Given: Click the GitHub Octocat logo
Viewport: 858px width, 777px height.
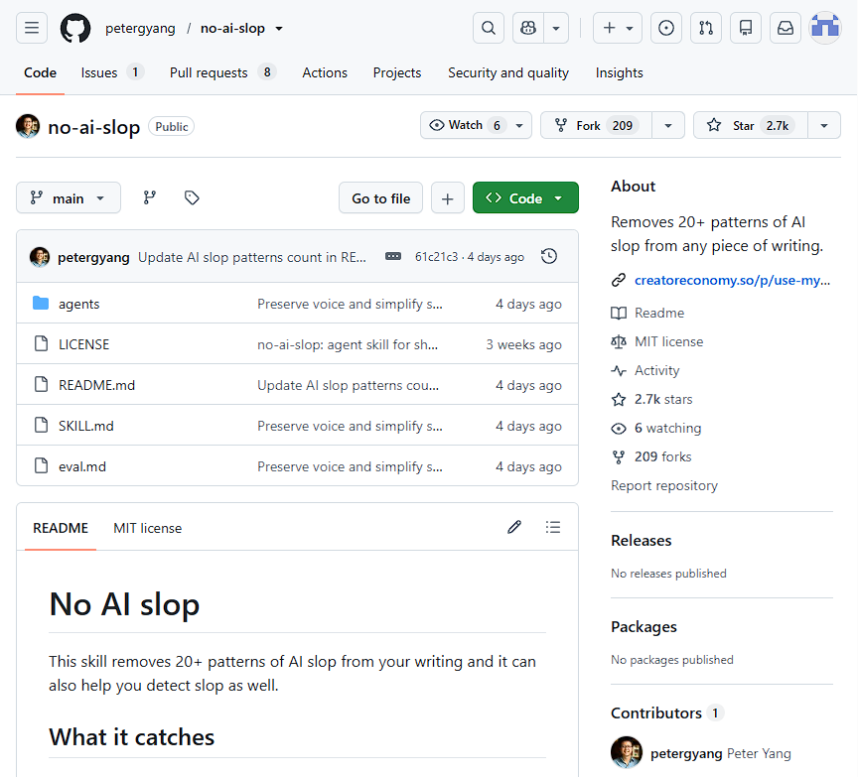Looking at the screenshot, I should tap(75, 28).
